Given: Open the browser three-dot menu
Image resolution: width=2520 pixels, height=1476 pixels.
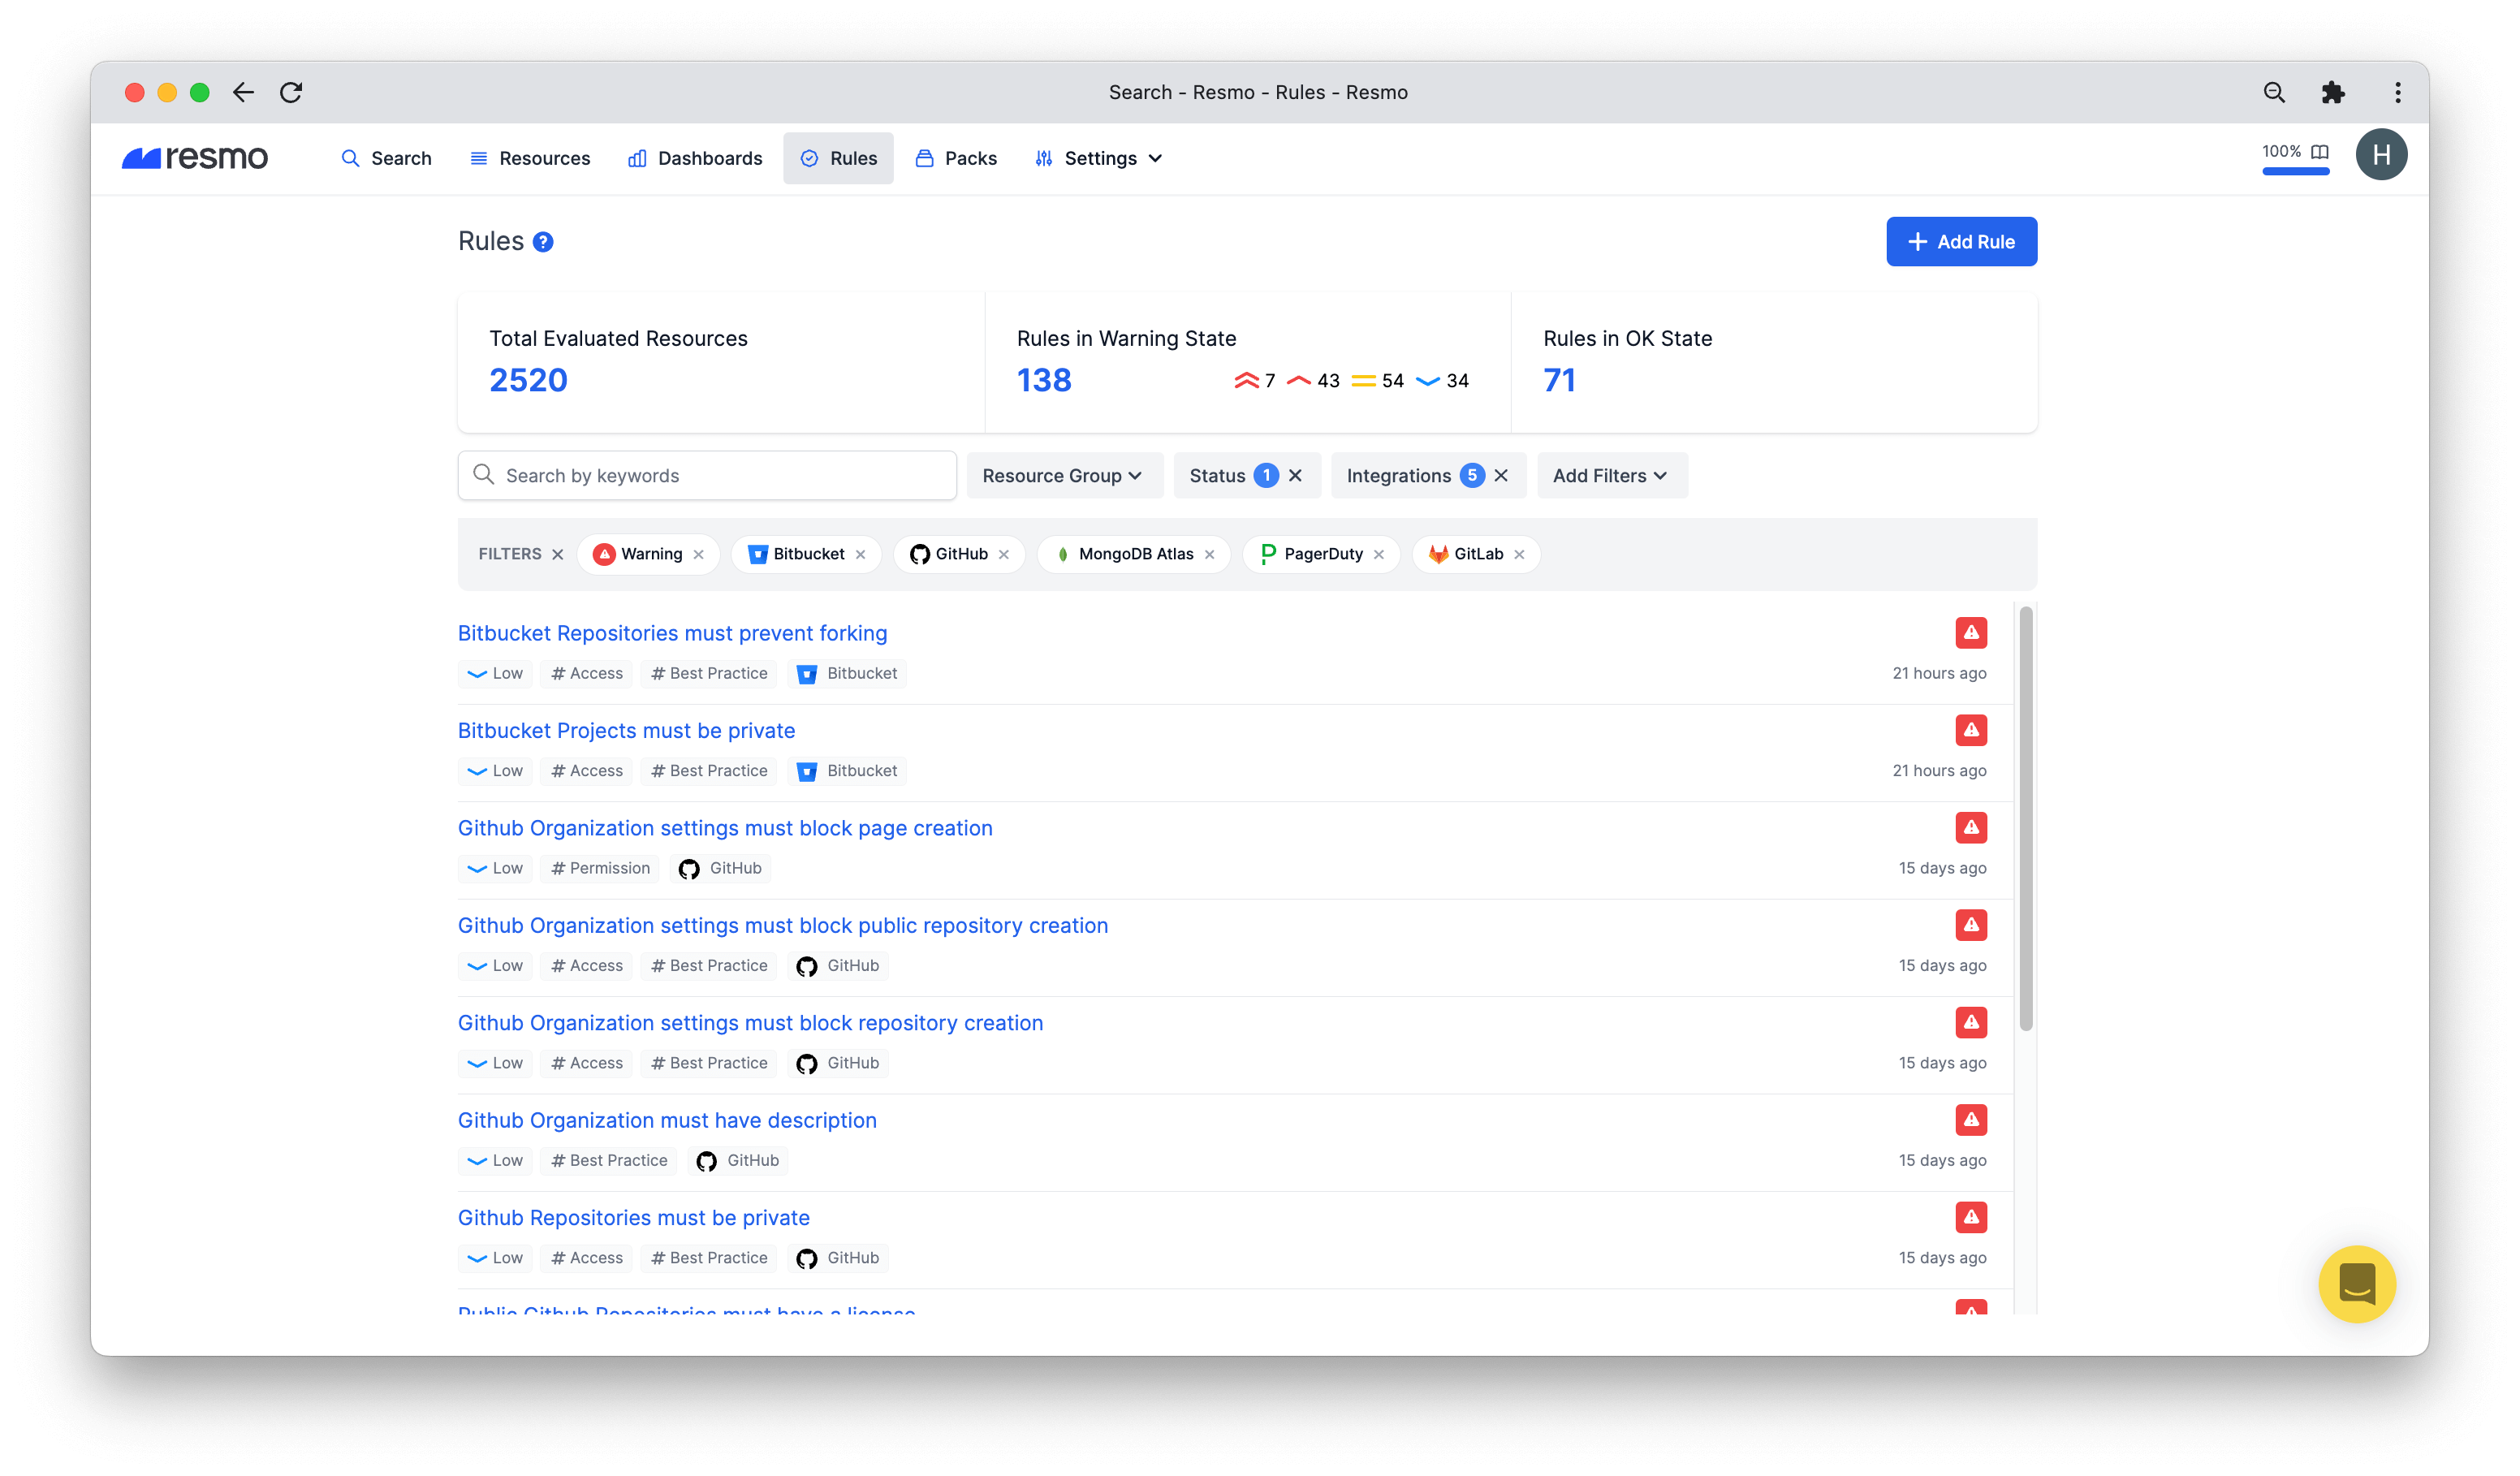Looking at the screenshot, I should tap(2398, 92).
